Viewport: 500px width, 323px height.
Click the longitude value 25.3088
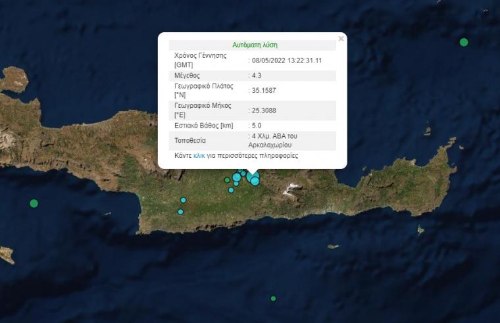coord(262,110)
